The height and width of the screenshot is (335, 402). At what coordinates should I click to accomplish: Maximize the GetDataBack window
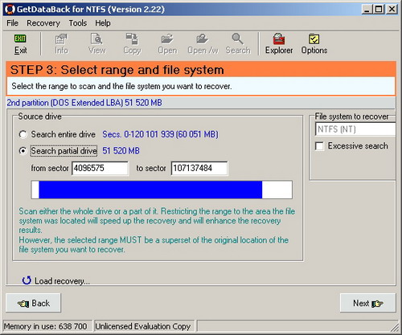(x=379, y=10)
